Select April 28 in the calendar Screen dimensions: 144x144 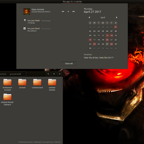point(112,44)
